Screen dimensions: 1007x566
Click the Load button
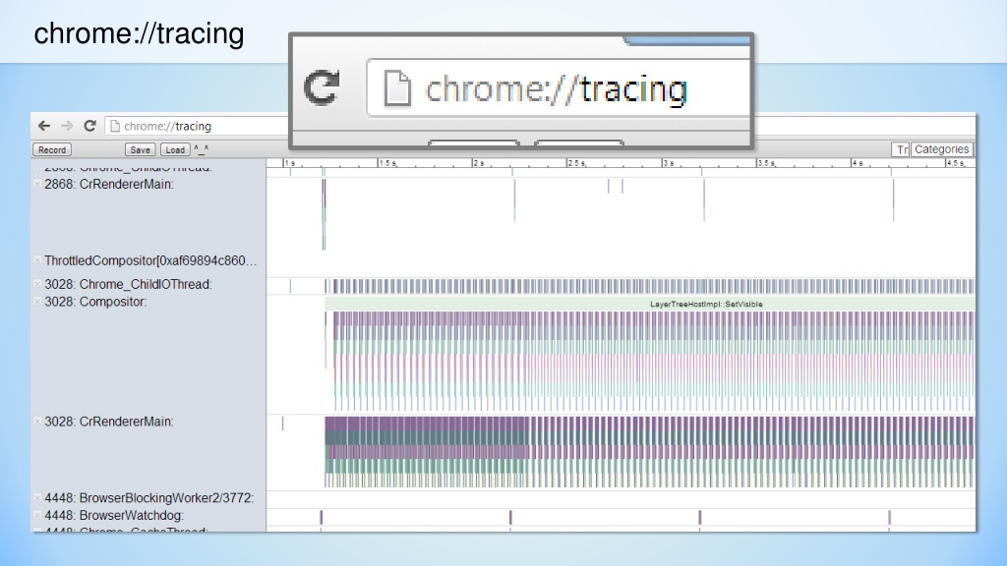coord(175,149)
